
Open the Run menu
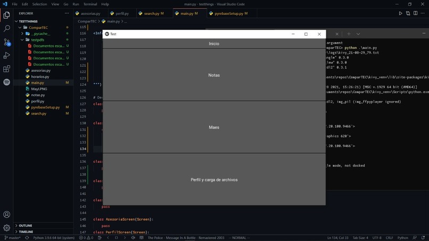point(76,4)
